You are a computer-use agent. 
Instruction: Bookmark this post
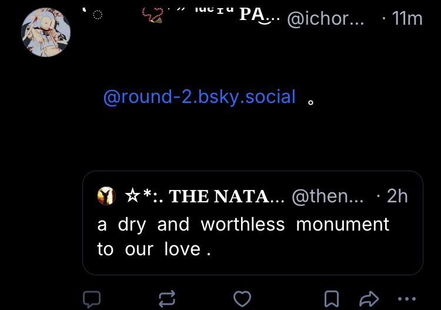(x=332, y=299)
